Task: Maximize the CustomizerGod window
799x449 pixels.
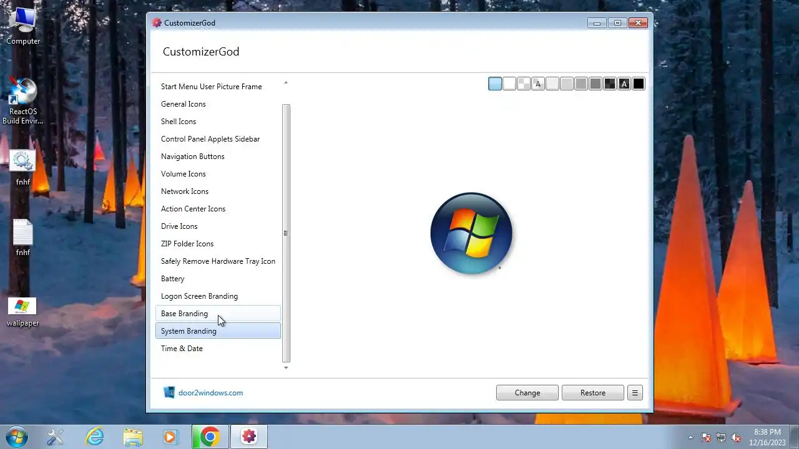Action: [x=617, y=23]
